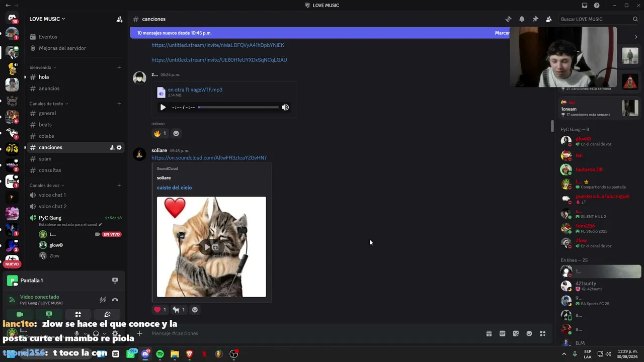Mute the mp3 audio player volume
This screenshot has width=644, height=362.
[285, 107]
